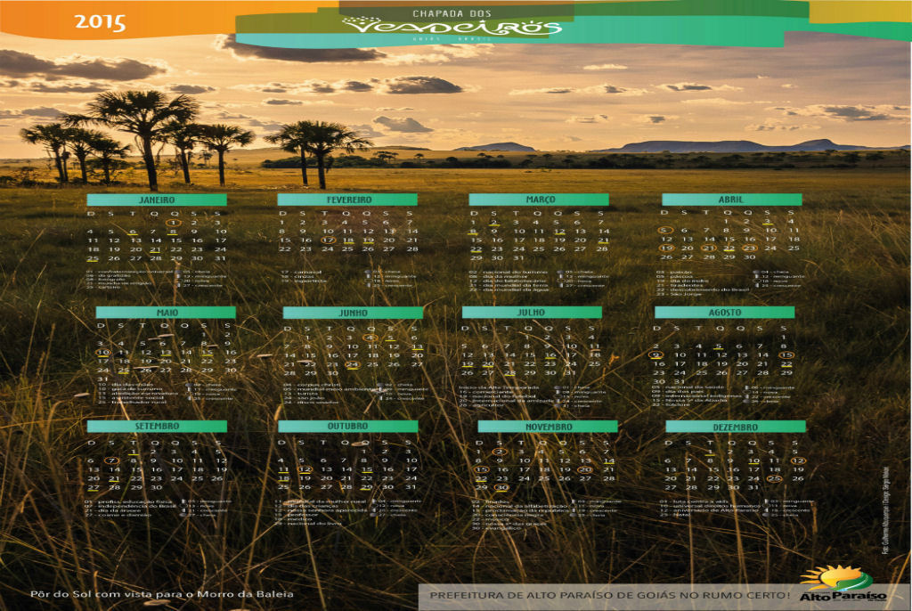Image resolution: width=912 pixels, height=611 pixels.
Task: Click the Outubro month header
Action: click(x=347, y=427)
